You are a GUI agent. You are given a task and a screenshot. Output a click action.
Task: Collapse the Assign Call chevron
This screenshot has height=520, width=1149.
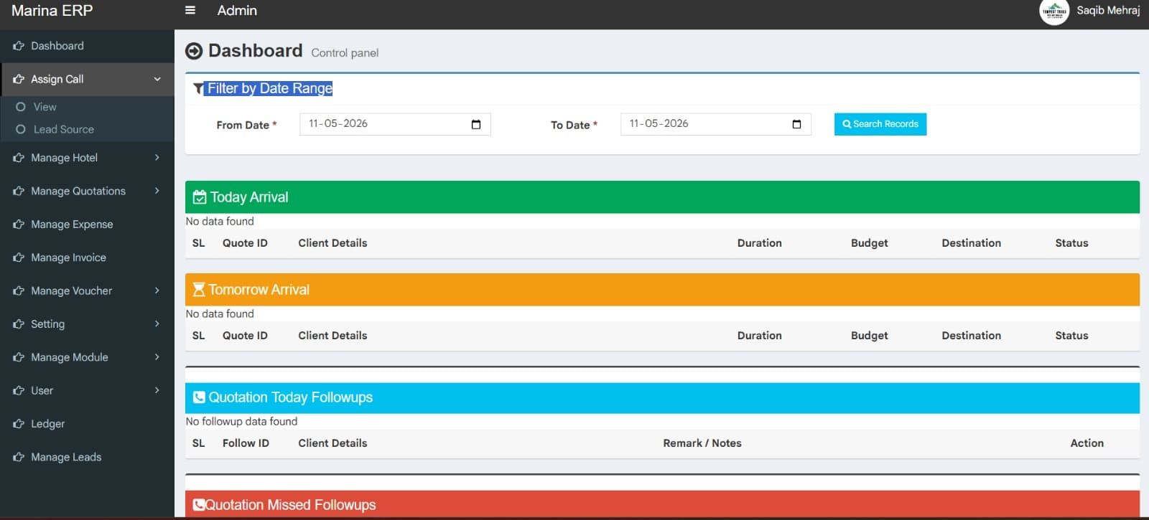click(x=157, y=79)
